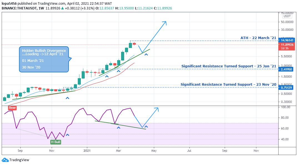The height and width of the screenshot is (165, 298).
Task: Click the 60.00 oscillator axis tick
Action: point(285,128)
